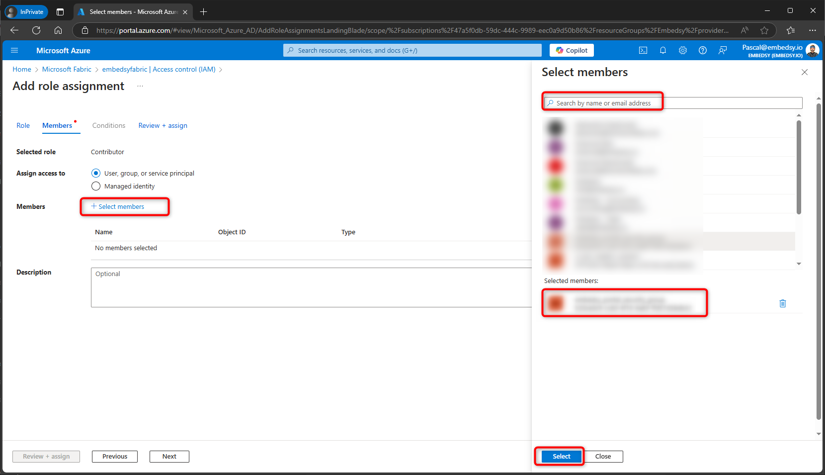The width and height of the screenshot is (825, 475).
Task: Select the Managed identity option
Action: coord(95,186)
